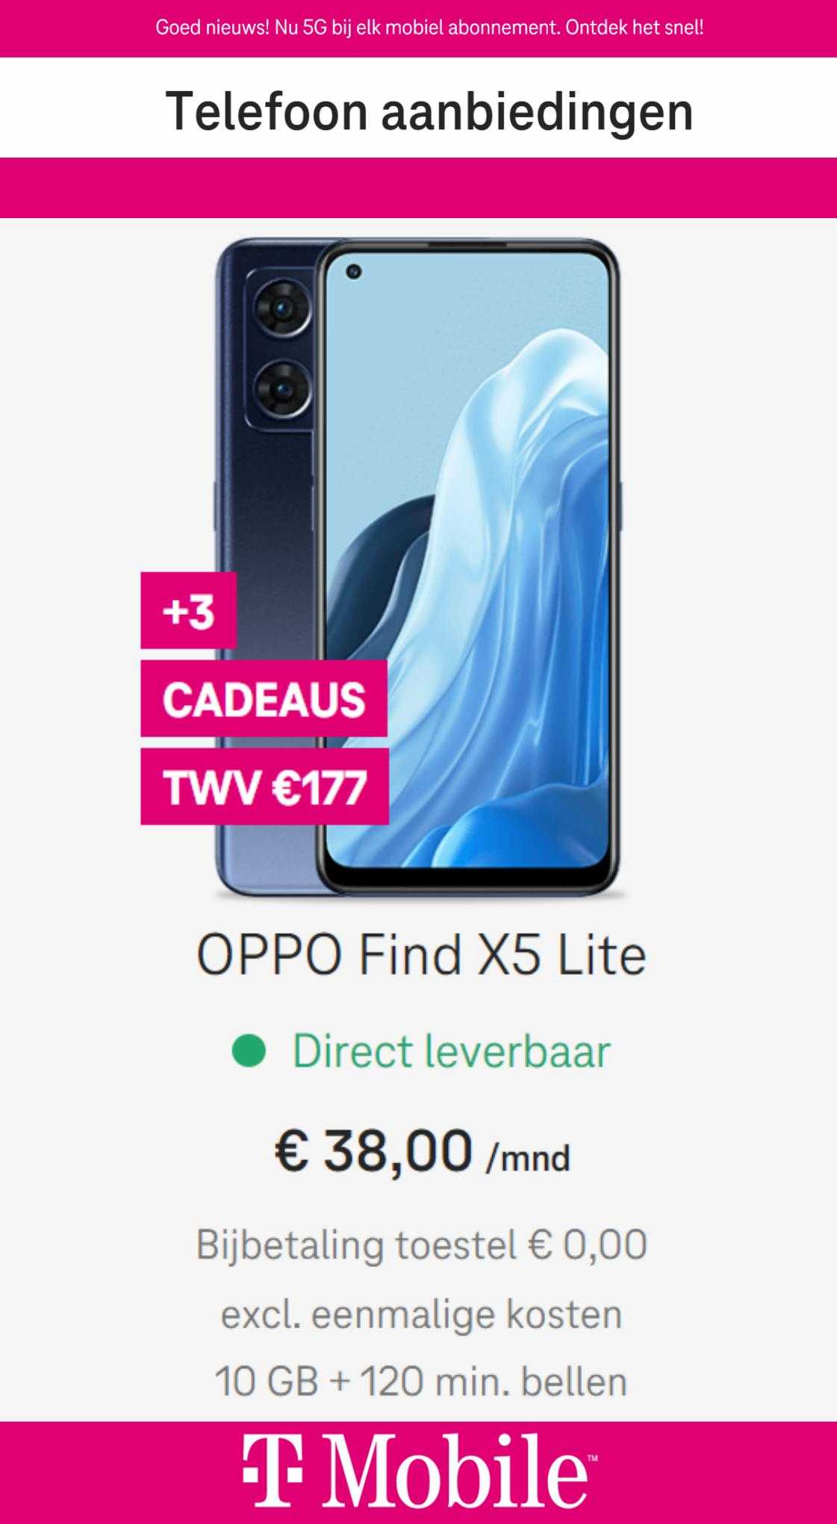Click the front selfie camera on phone

pos(354,272)
